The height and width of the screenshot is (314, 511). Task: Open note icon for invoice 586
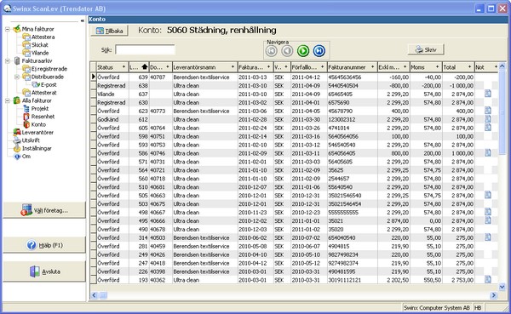(x=487, y=153)
